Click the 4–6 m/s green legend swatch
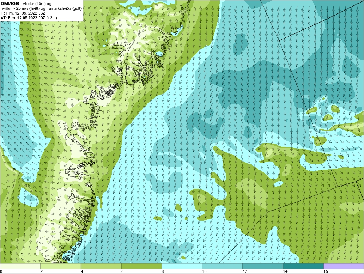The height and width of the screenshot is (274, 364). tap(101, 266)
